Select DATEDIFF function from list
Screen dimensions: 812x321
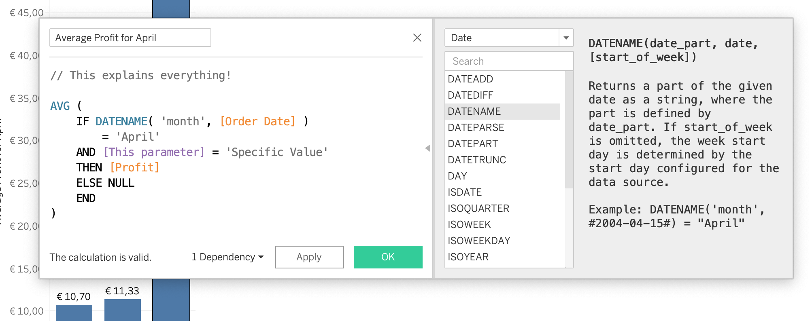[x=470, y=95]
